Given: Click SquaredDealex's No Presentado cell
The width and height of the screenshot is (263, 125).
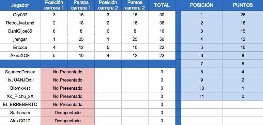Looking at the screenshot, I should click(x=67, y=72).
